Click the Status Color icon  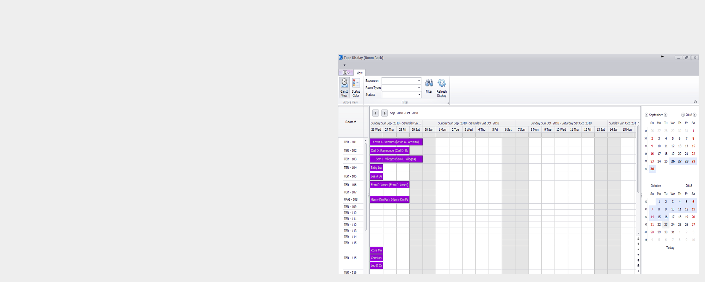pos(356,87)
